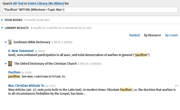Select the By Resource sort option
Image resolution: width=180 pixels, height=110 pixels.
tap(152, 35)
